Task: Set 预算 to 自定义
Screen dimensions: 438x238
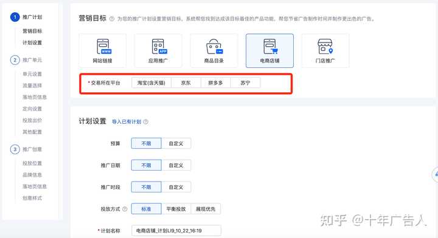Action: pyautogui.click(x=176, y=143)
